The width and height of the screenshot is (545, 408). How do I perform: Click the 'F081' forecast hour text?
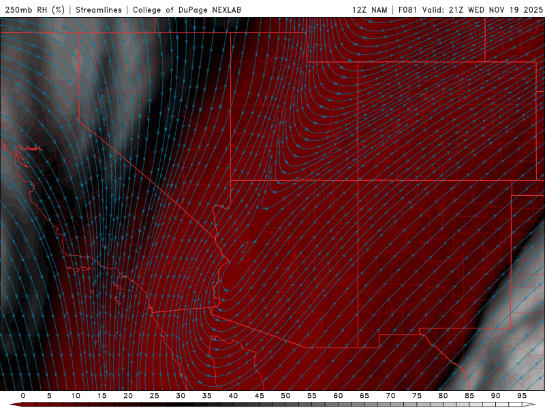coord(407,10)
